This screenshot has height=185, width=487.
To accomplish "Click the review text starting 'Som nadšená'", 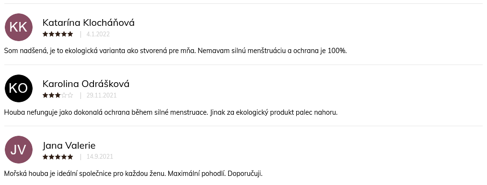I will [175, 51].
